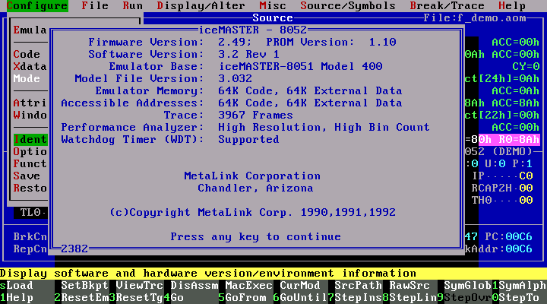547x304 pixels.
Task: Click the SetBkpt function key label
Action: point(85,286)
